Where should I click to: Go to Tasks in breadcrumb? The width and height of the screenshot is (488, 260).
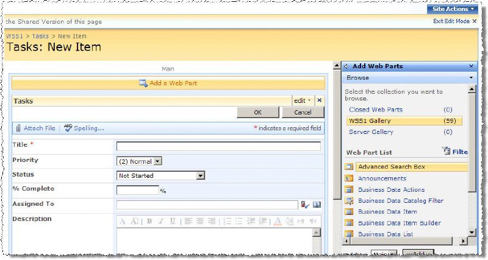(x=40, y=36)
